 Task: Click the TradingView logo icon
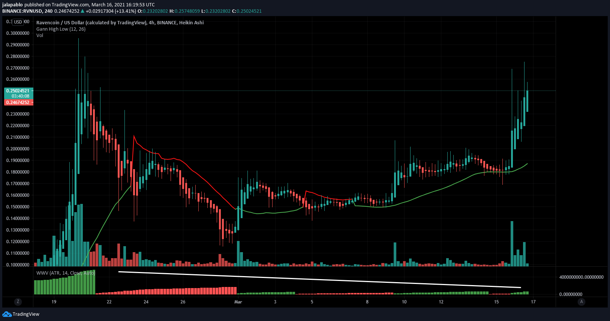click(x=7, y=314)
